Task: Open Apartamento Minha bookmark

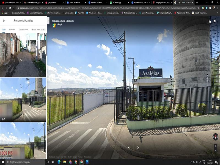Action: pyautogui.click(x=182, y=13)
